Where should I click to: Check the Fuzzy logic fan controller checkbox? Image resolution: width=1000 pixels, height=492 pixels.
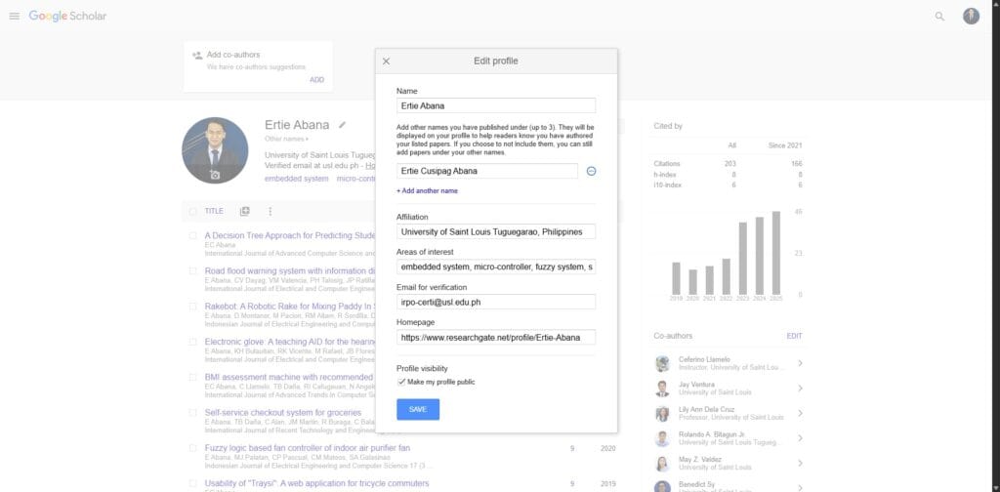click(x=192, y=448)
